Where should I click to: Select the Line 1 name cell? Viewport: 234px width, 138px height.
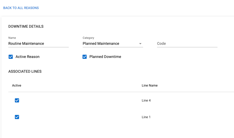146,117
